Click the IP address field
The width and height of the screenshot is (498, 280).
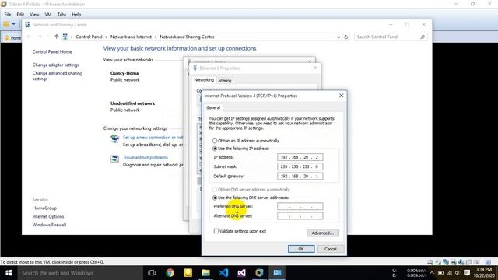(300, 157)
